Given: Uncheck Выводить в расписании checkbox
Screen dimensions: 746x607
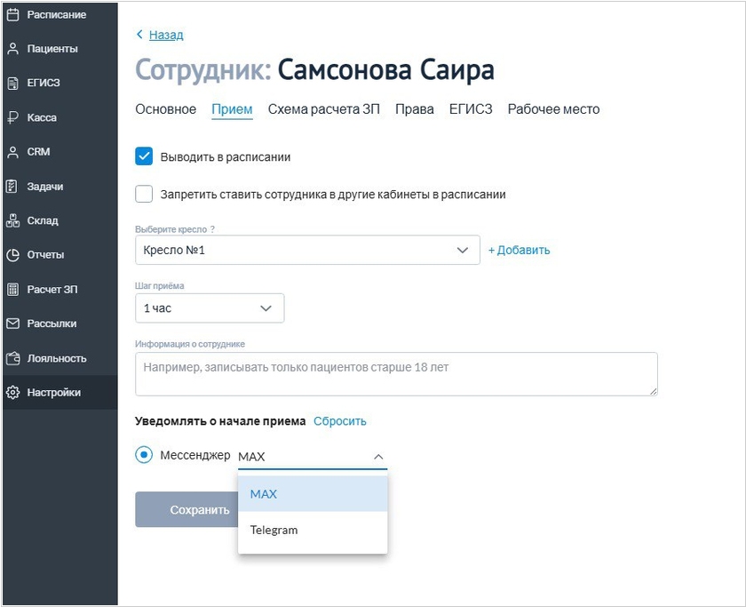Looking at the screenshot, I should pyautogui.click(x=145, y=156).
